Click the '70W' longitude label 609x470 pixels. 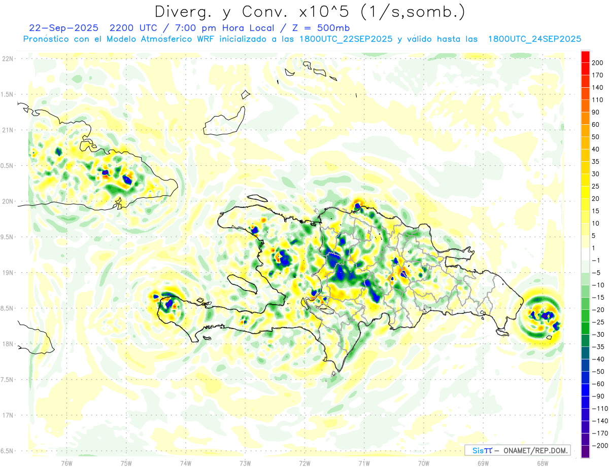click(424, 463)
